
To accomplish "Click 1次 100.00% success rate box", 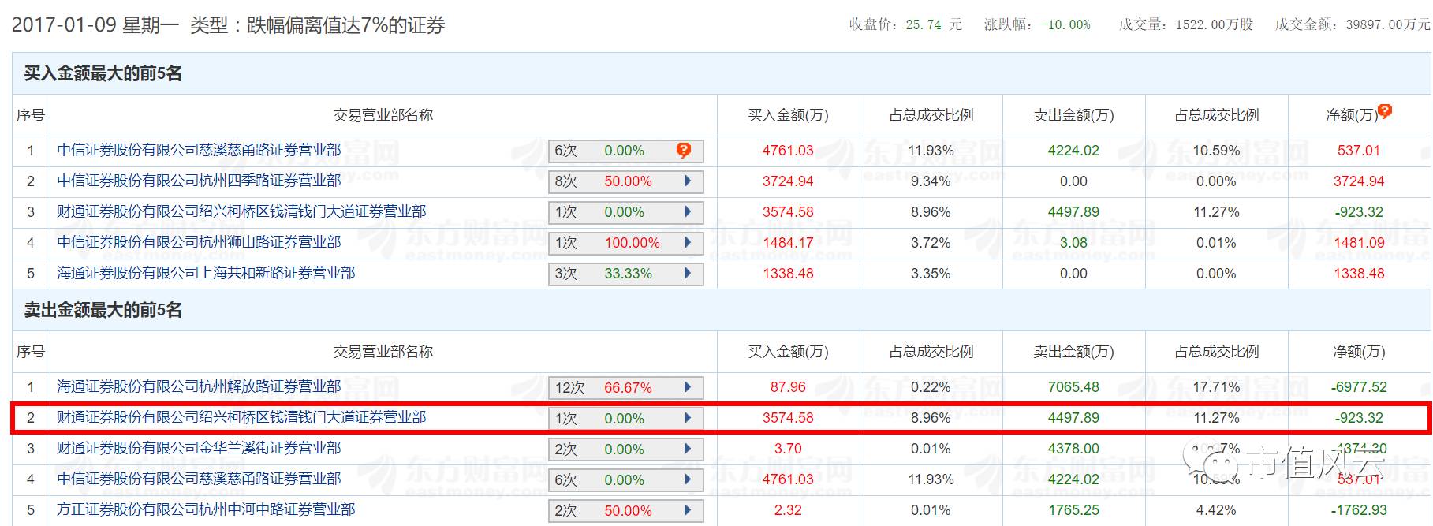I will click(x=626, y=243).
